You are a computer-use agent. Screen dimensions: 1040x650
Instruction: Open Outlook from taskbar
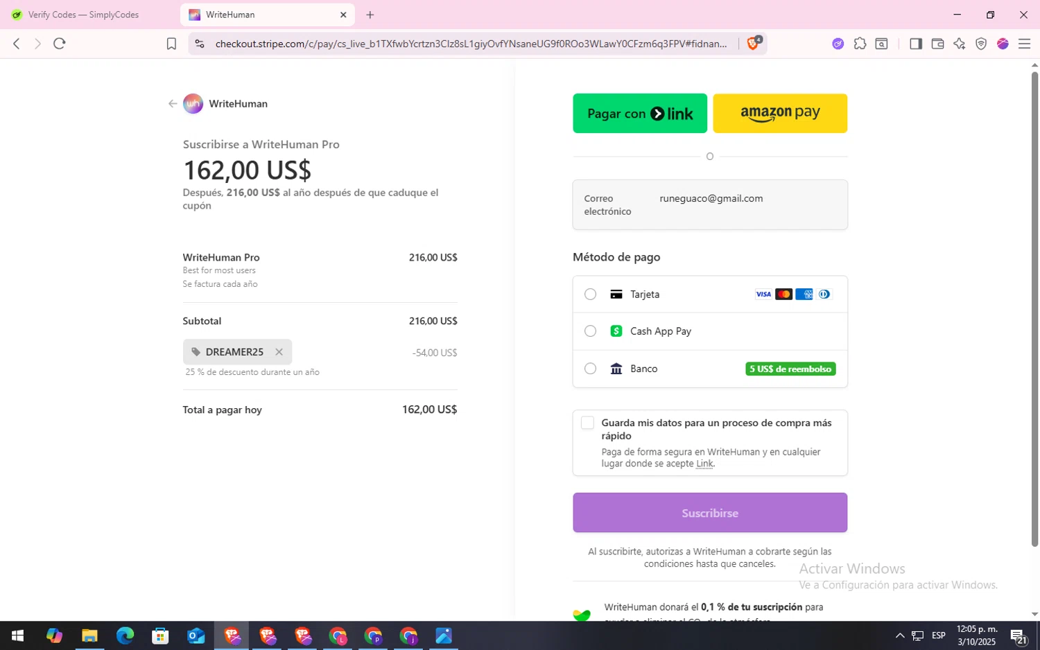tap(196, 635)
